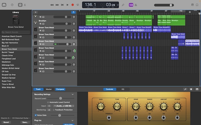Open the Tuner with the tuning fork icon

(123, 5)
